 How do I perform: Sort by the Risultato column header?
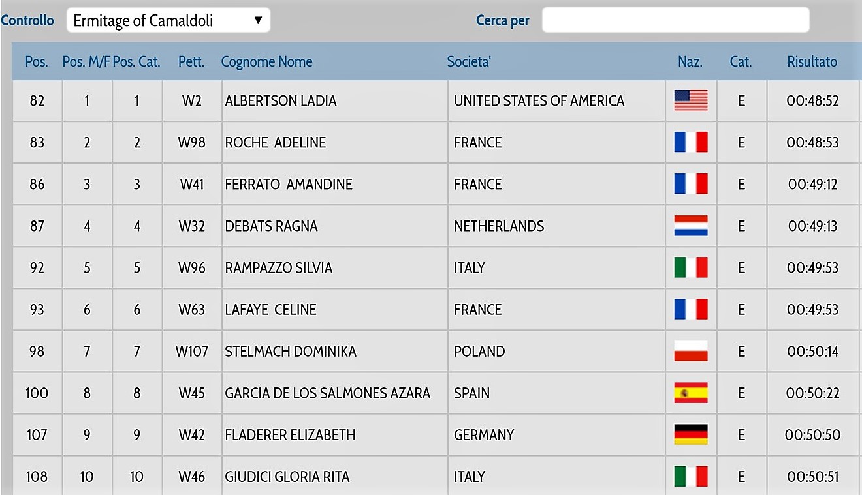click(x=812, y=62)
